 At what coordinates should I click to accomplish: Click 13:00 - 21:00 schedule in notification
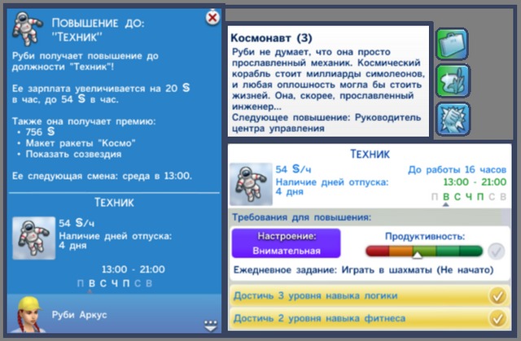134,269
